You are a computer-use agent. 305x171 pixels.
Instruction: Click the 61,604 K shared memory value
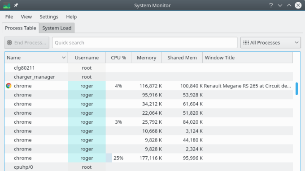click(x=193, y=104)
